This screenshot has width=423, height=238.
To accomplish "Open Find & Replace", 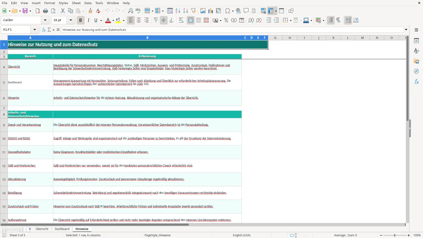I will click(130, 11).
